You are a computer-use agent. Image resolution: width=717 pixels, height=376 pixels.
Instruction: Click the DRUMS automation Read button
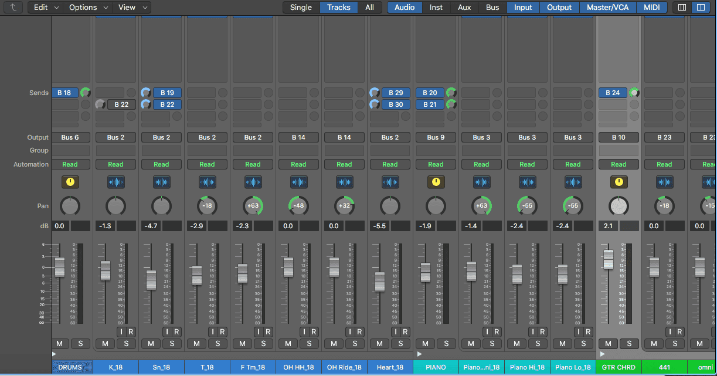pos(70,164)
